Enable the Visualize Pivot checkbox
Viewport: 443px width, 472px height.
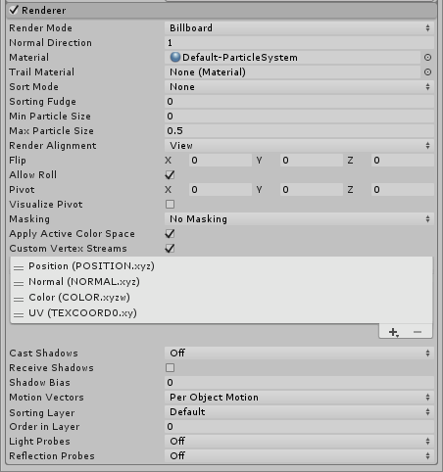point(170,205)
